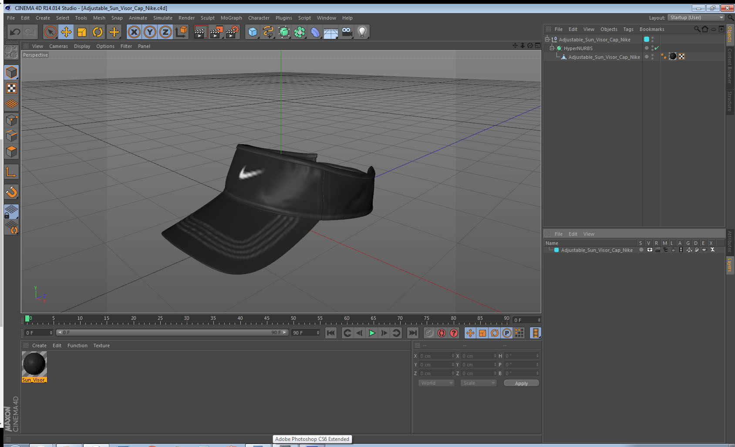
Task: Open the viewport Cameras menu
Action: click(x=58, y=46)
